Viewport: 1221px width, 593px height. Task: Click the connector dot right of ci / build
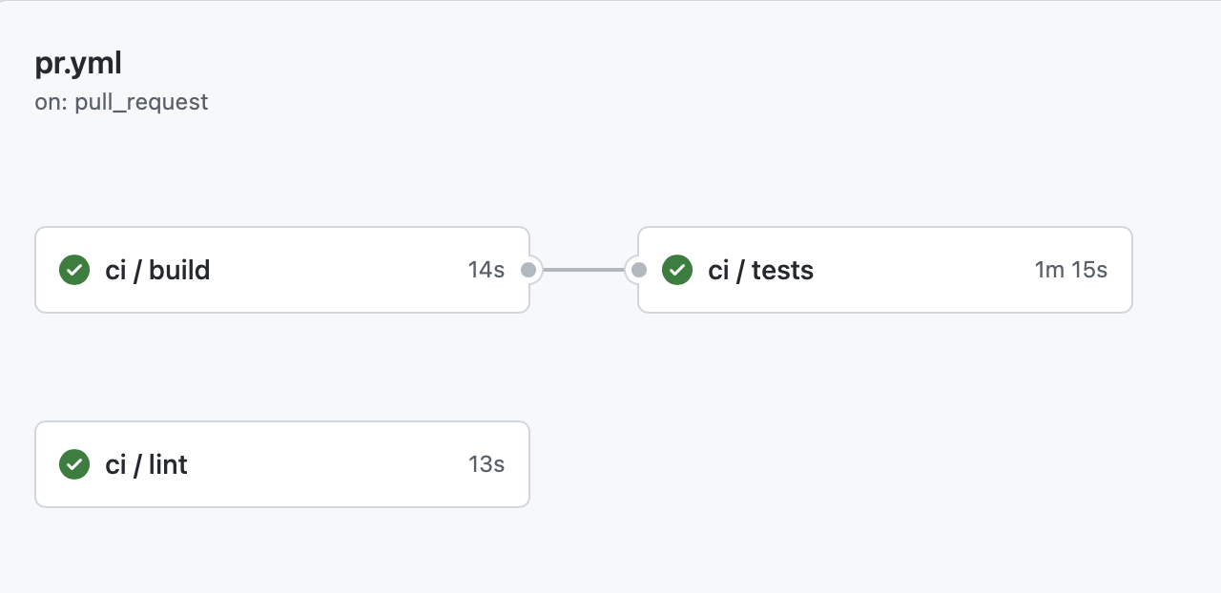tap(529, 270)
